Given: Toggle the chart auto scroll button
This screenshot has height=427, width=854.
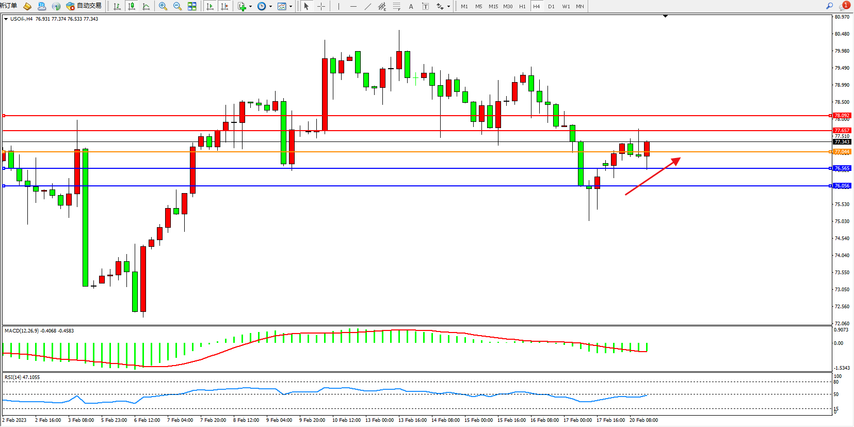Looking at the screenshot, I should point(210,6).
